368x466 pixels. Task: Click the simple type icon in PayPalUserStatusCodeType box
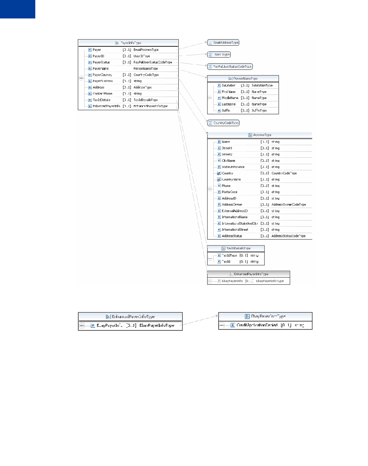(210, 67)
